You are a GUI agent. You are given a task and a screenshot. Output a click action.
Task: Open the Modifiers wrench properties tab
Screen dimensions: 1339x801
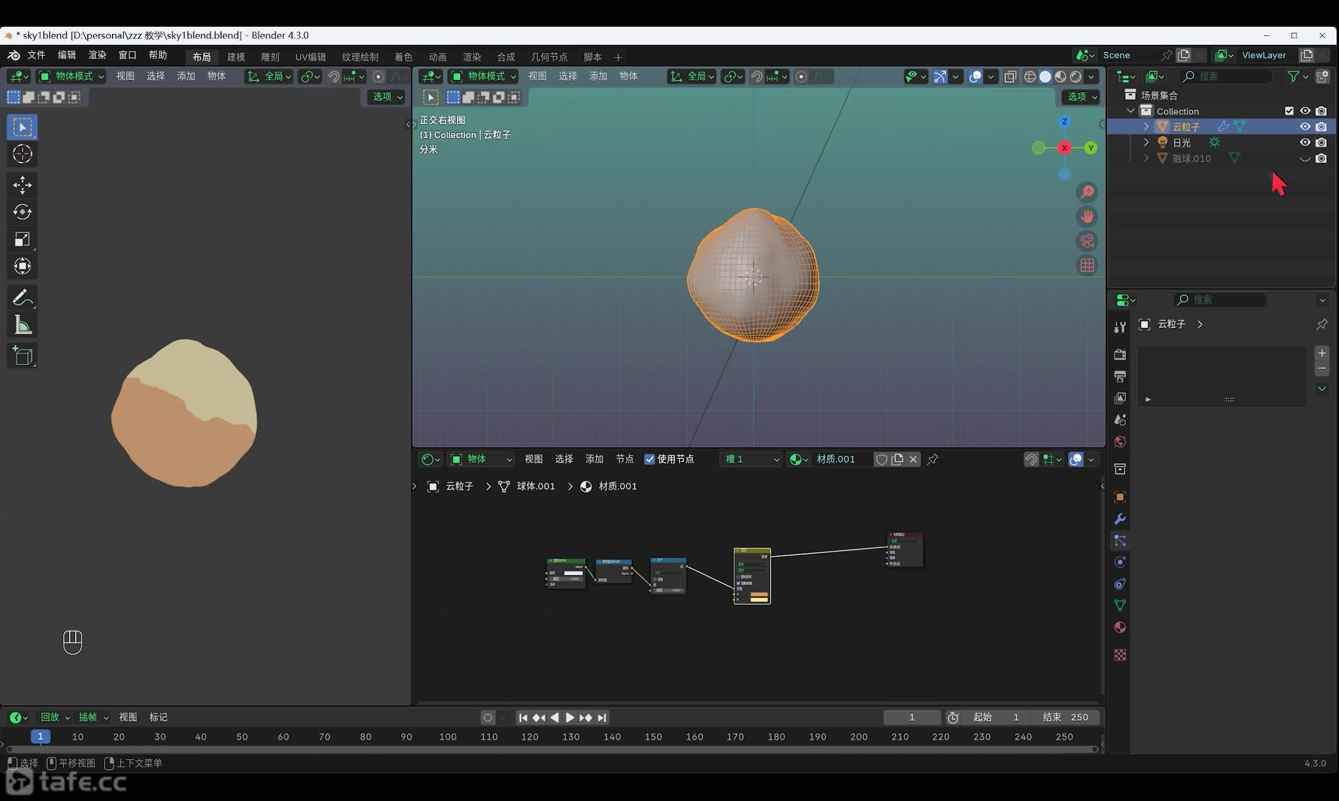pyautogui.click(x=1120, y=519)
